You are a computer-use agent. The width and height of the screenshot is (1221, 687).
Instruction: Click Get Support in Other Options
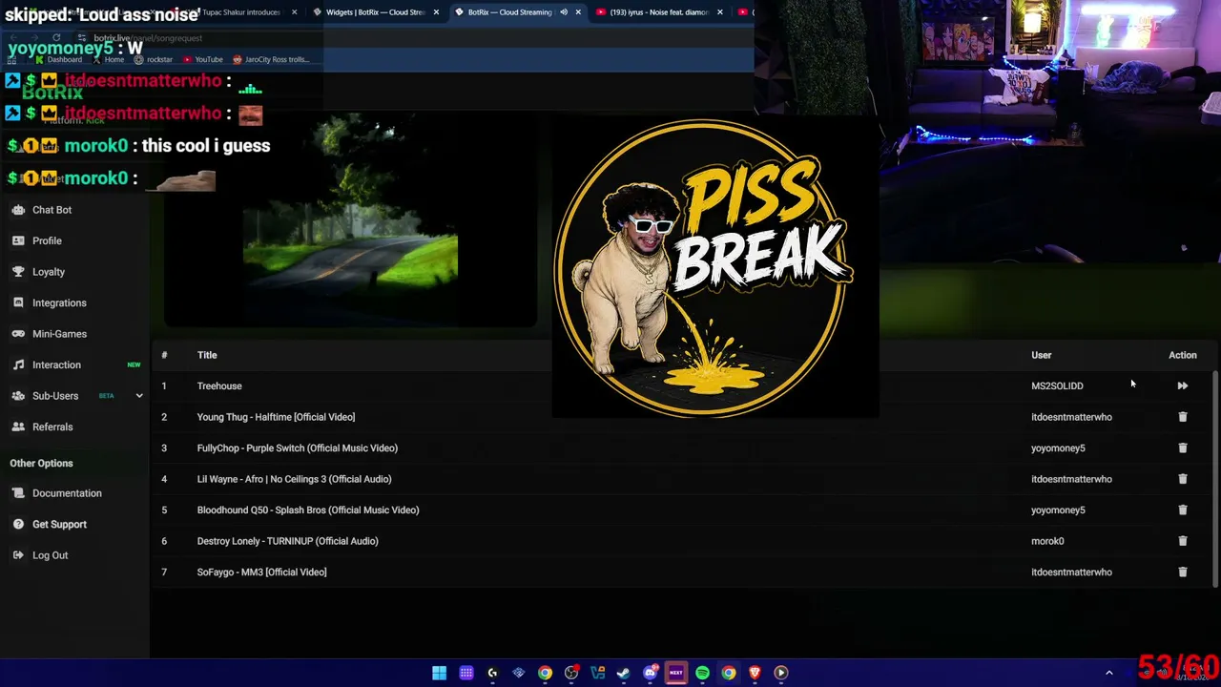click(x=59, y=524)
